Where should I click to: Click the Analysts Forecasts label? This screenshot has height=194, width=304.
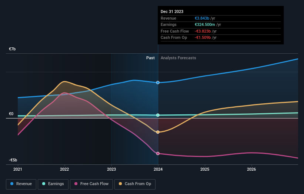(x=178, y=58)
